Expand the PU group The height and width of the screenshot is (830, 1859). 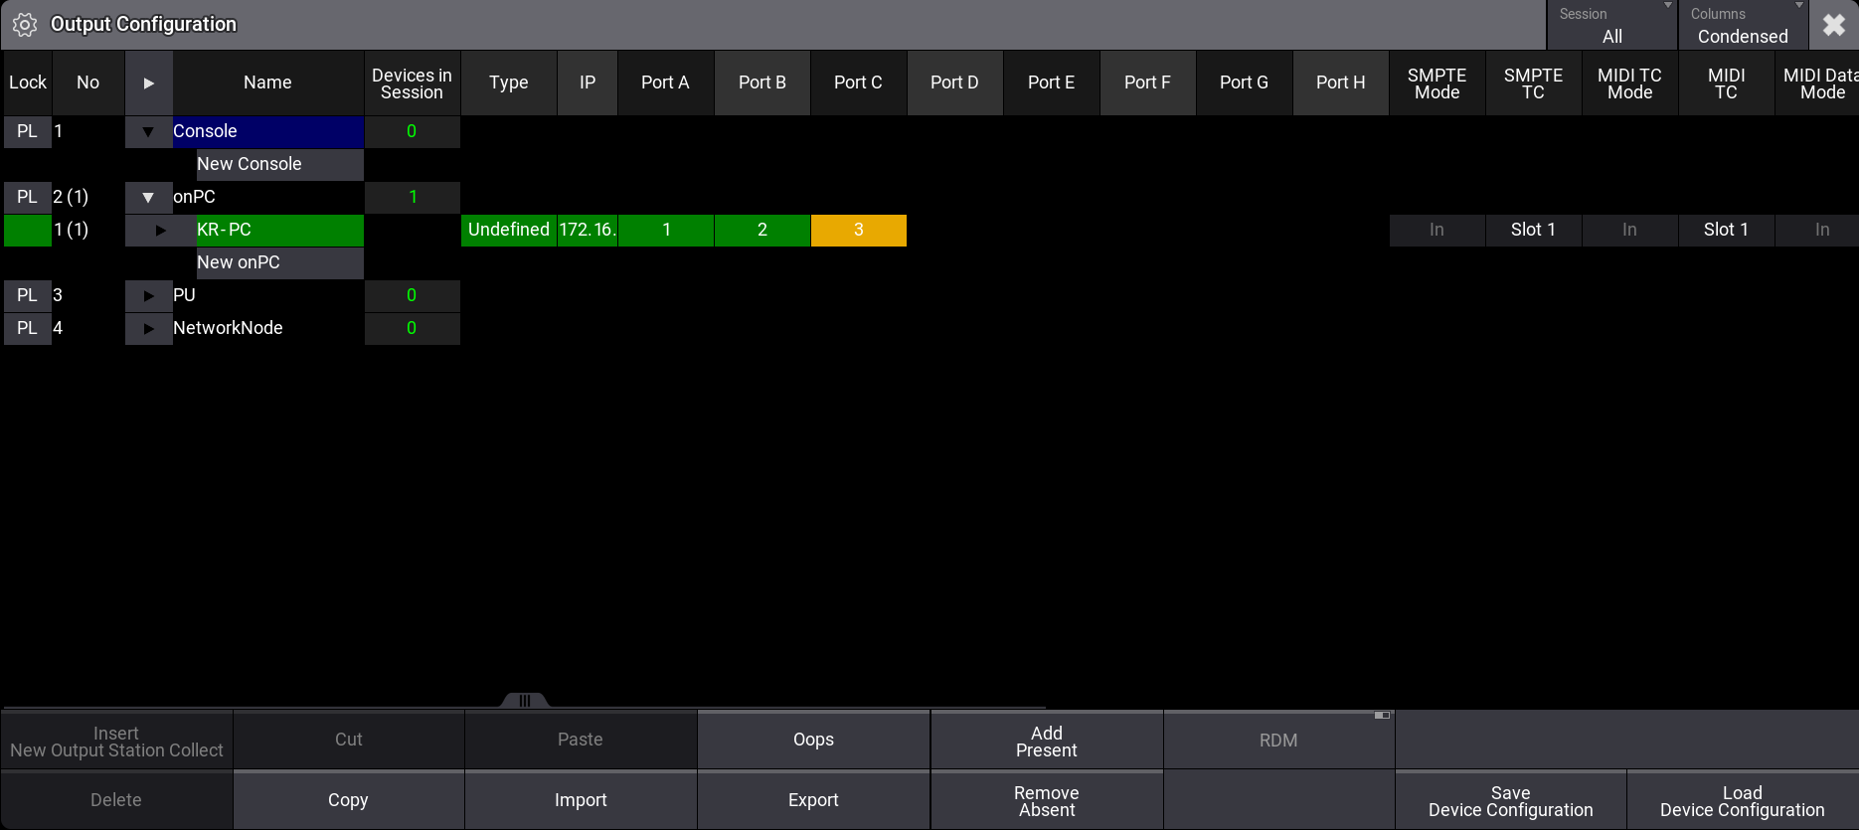pos(148,296)
